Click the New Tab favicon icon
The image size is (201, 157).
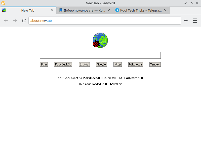tap(4, 10)
